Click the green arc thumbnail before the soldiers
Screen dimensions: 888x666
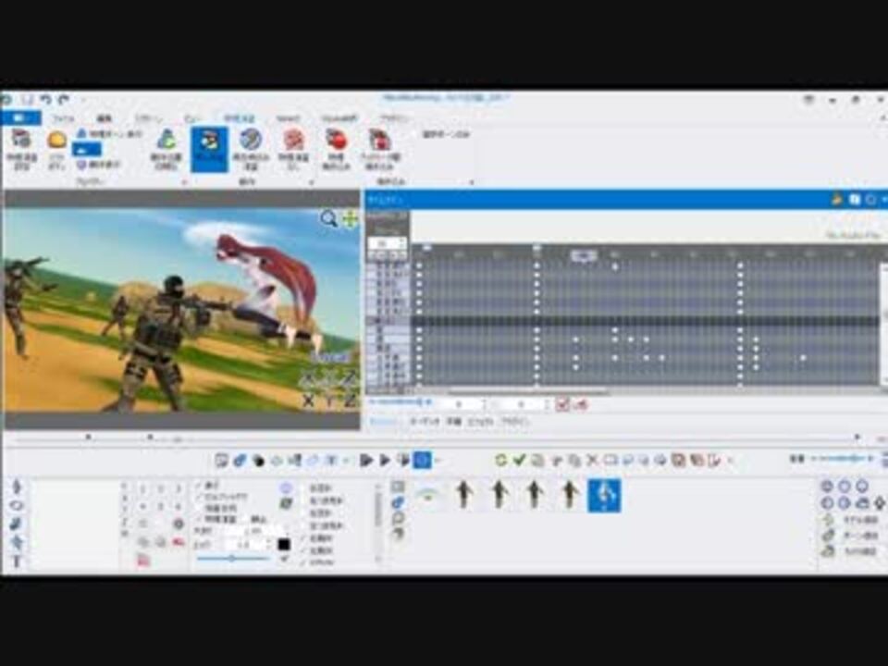point(428,495)
